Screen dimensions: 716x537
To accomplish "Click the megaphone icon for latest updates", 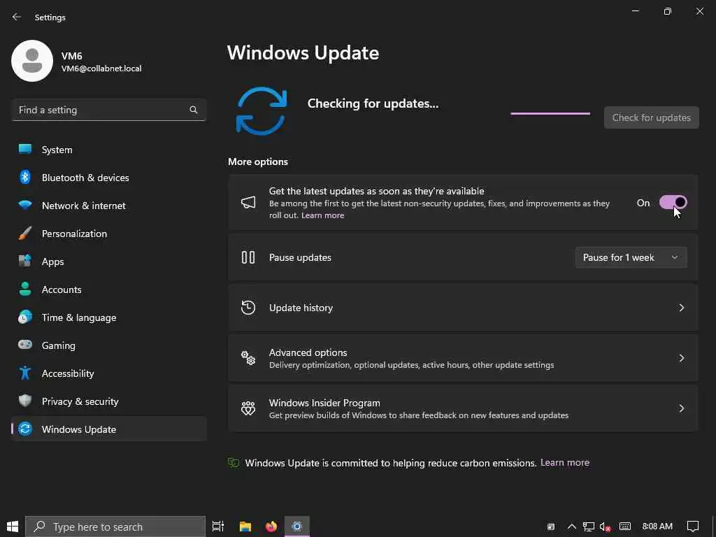I will (x=248, y=202).
